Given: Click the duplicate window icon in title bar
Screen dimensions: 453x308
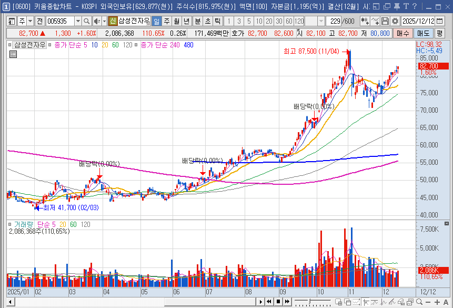Looking at the screenshot, I should 387,6.
